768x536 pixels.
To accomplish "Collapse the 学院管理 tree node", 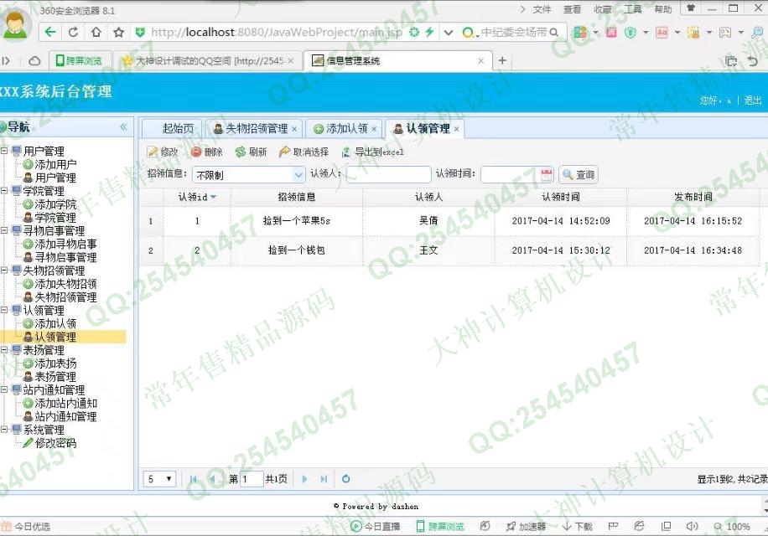I will tap(4, 191).
